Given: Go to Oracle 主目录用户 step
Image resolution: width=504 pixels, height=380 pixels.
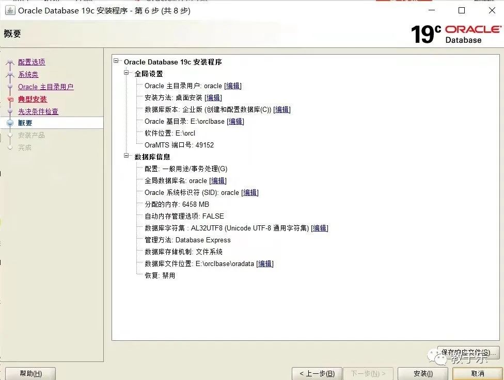Looking at the screenshot, I should click(45, 87).
